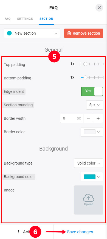
Task: Click the teal Background color swatch
Action: (x=90, y=177)
